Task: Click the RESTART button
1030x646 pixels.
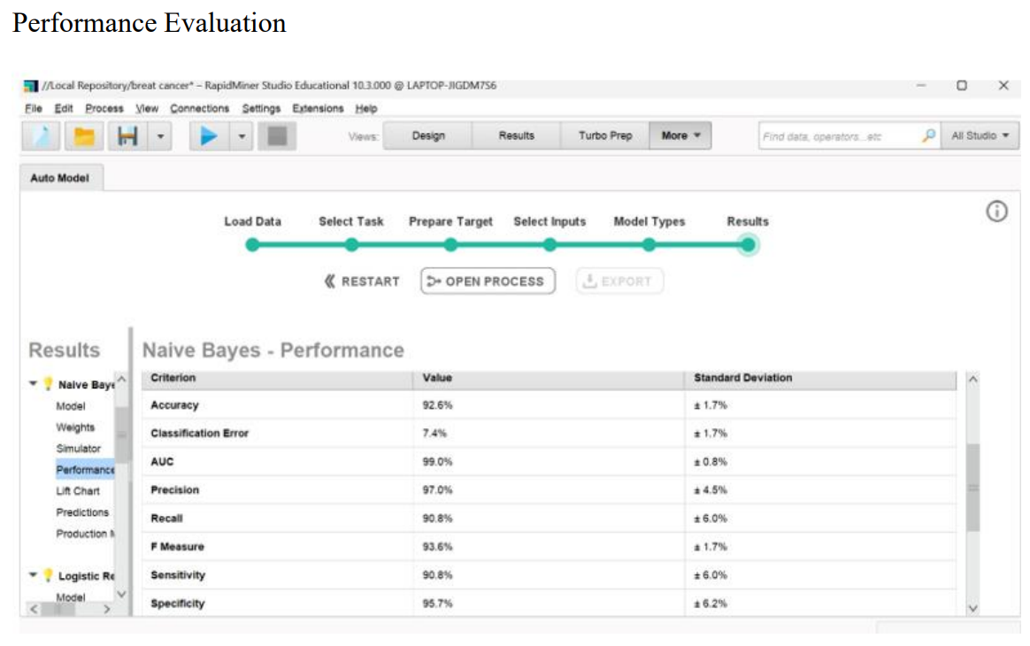Action: coord(362,281)
